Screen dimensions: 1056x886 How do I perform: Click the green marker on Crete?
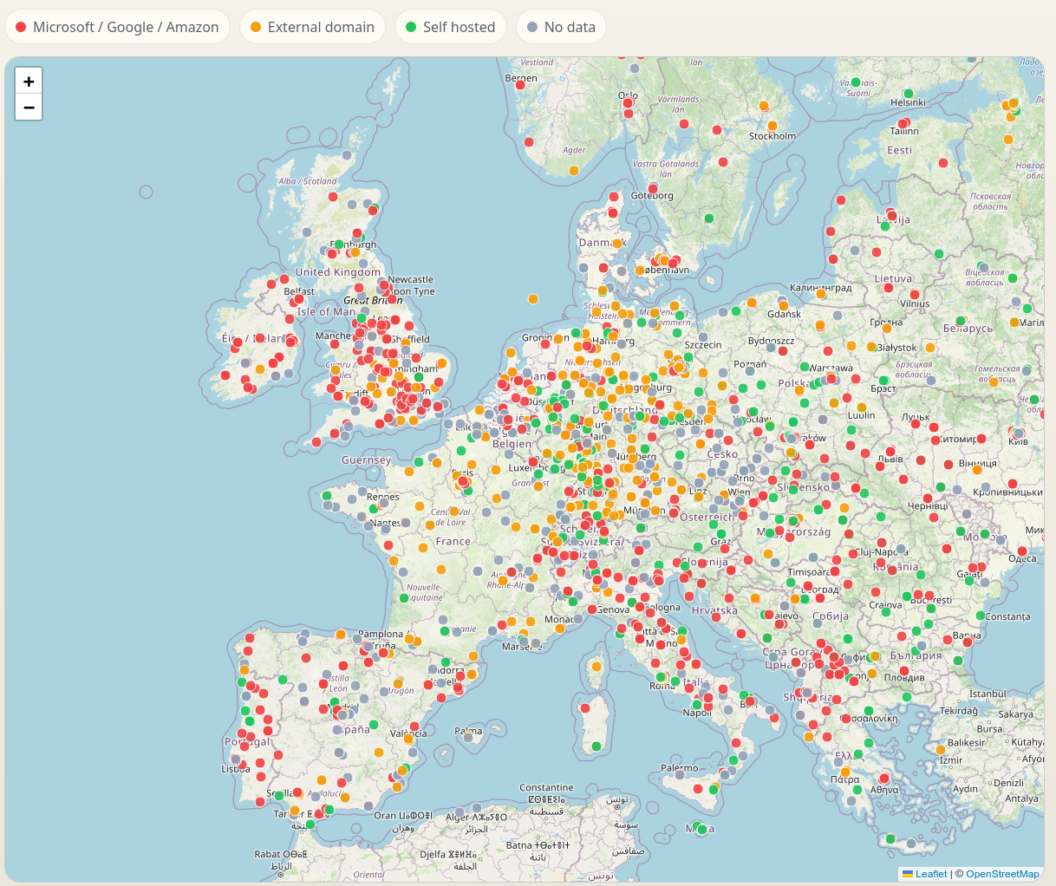pyautogui.click(x=890, y=839)
